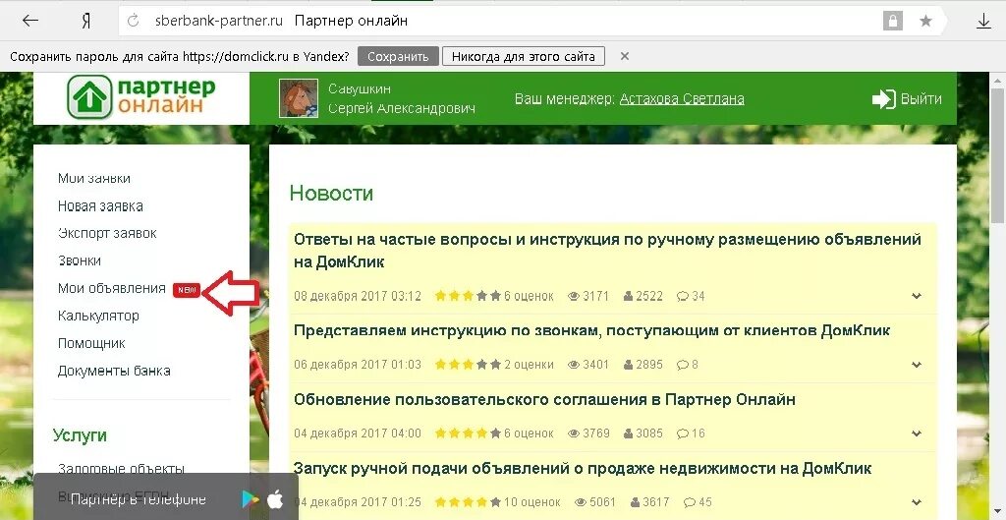Viewport: 1006px width, 520px height.
Task: Click Партнёр в телефоне banner text
Action: [x=138, y=499]
